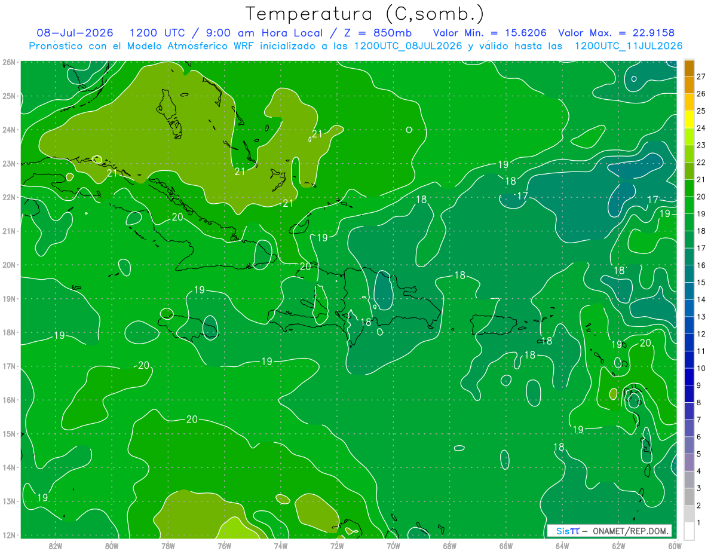Click latitude axis label "23N"
The height and width of the screenshot is (554, 717).
9,163
